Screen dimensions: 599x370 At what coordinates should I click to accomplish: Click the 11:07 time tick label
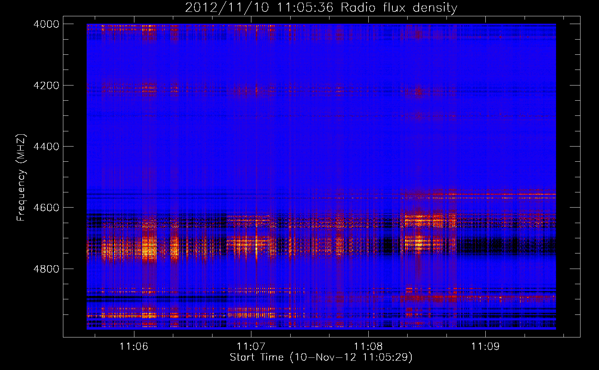click(251, 346)
